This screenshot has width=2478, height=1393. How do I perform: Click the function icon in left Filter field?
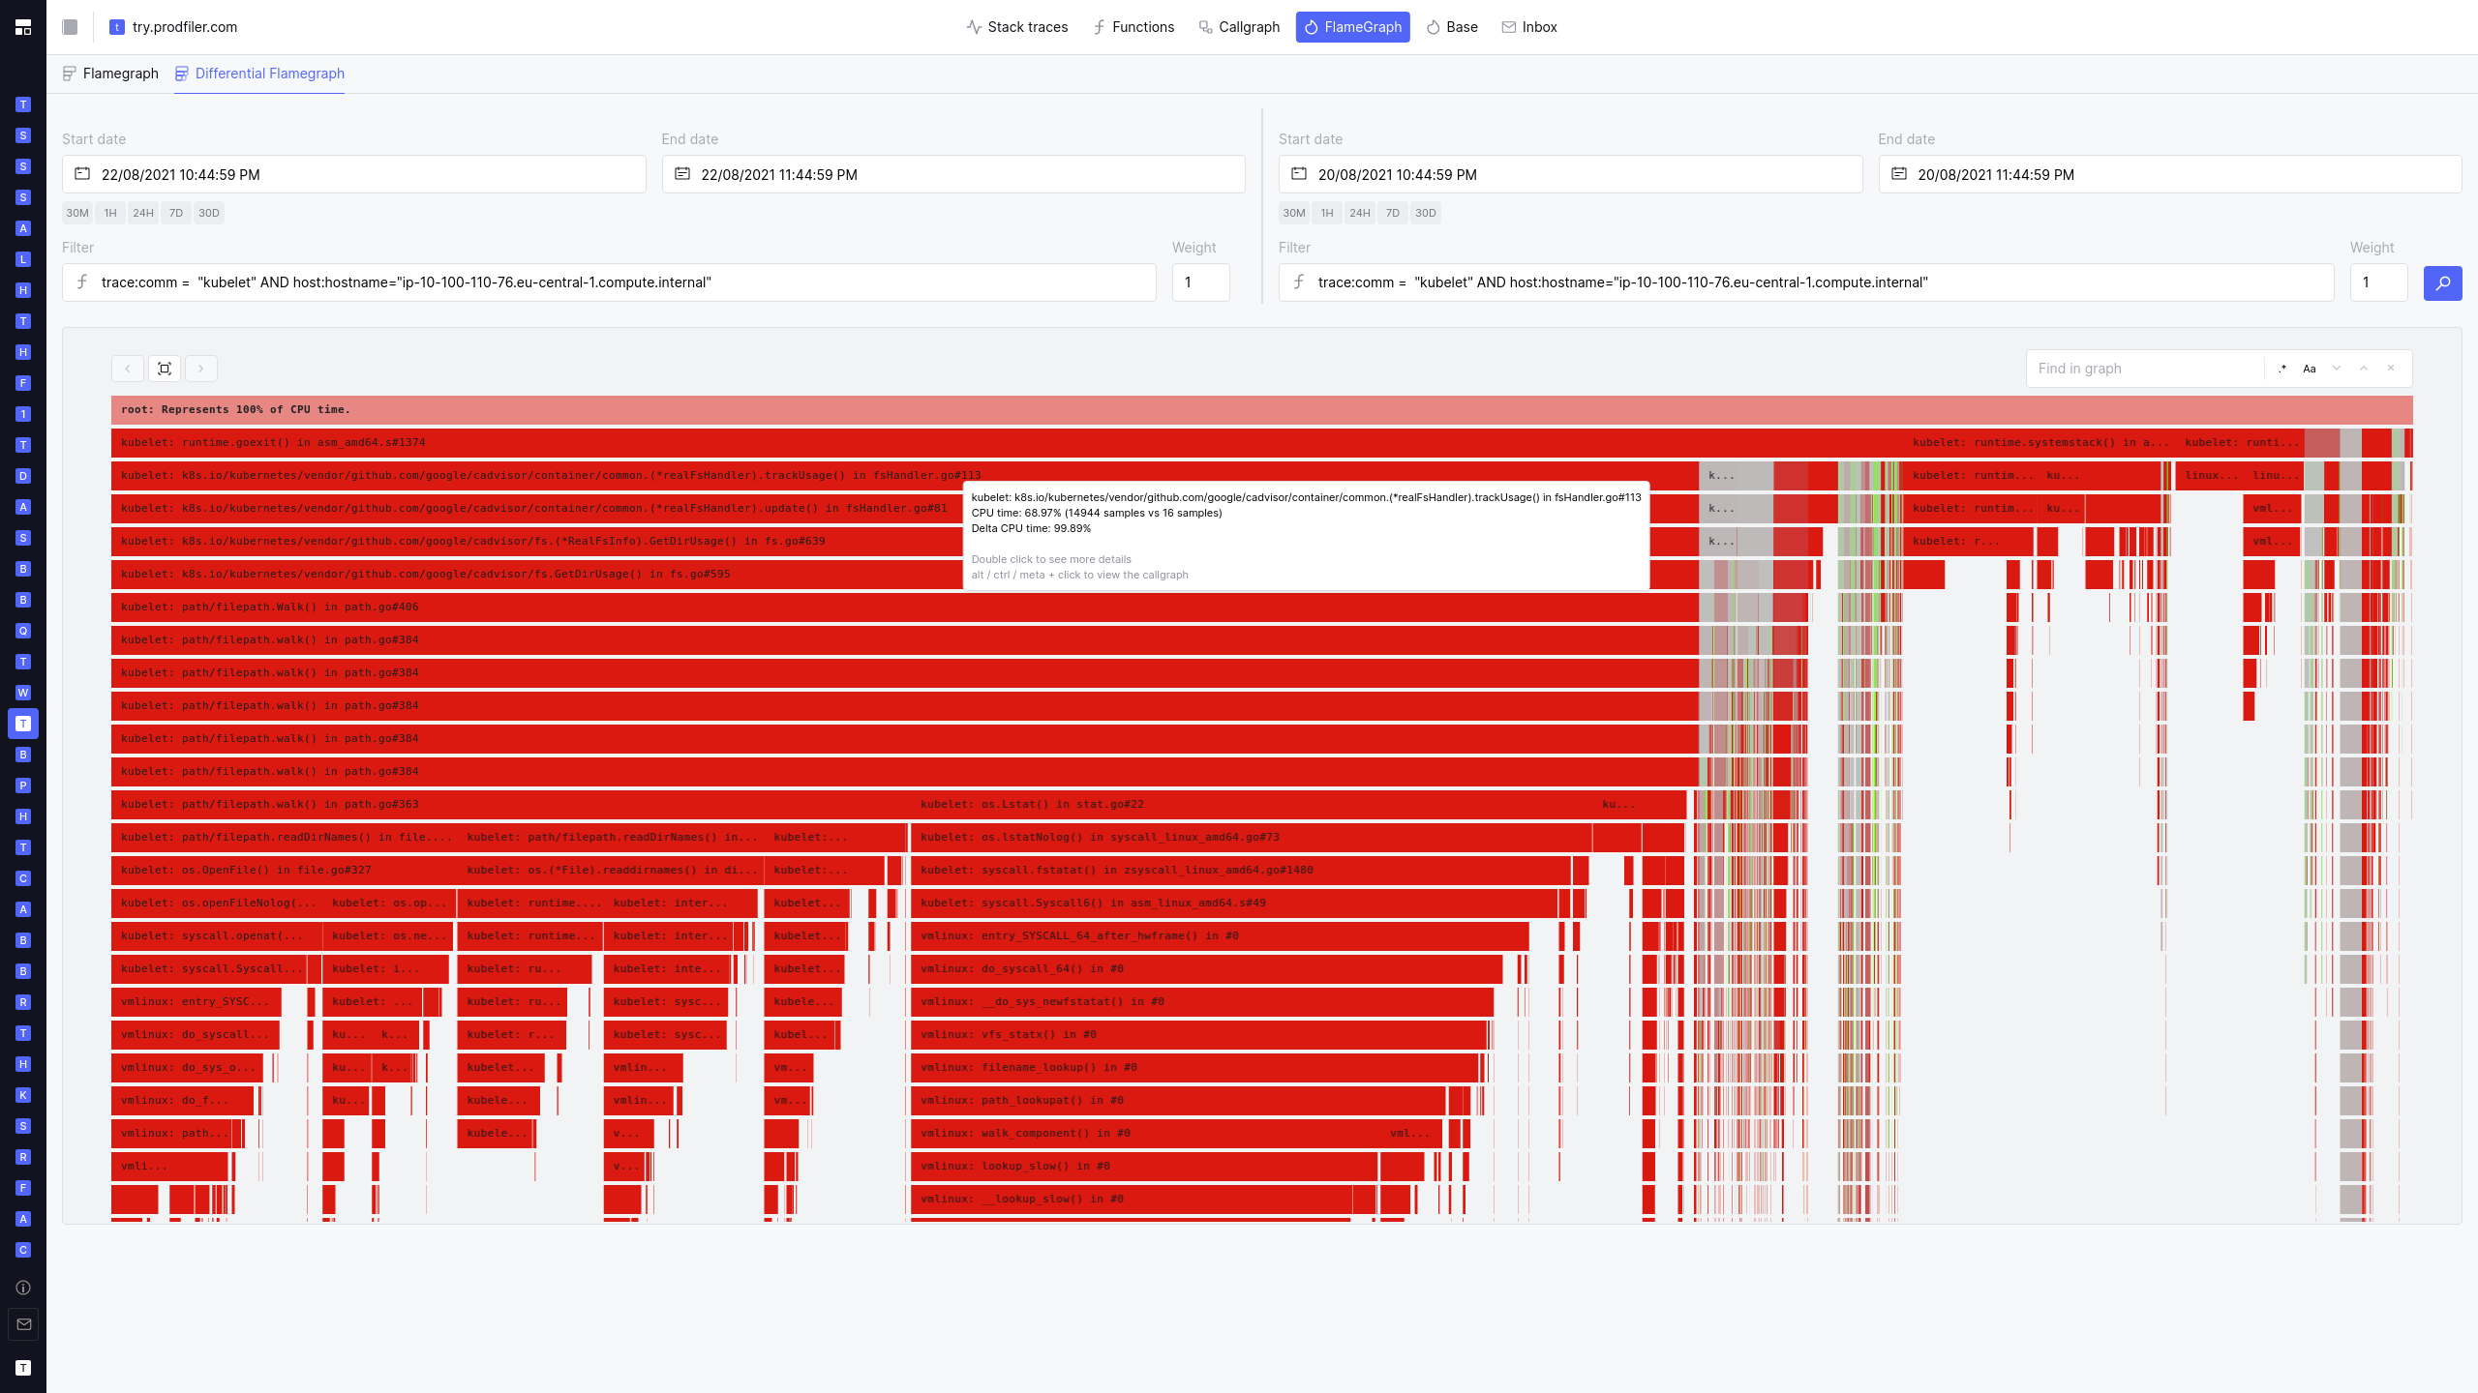pos(82,282)
